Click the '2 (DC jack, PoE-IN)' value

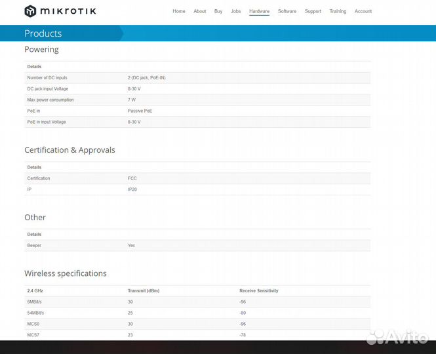click(147, 77)
